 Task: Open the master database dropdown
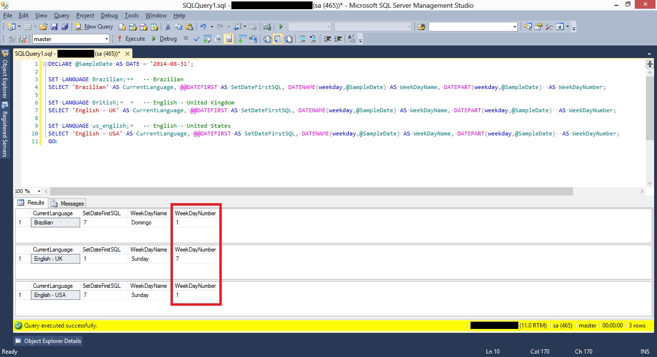coord(106,39)
